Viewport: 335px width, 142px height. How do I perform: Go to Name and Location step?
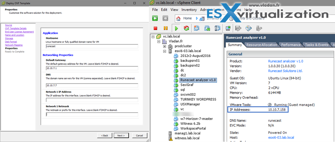point(15,35)
